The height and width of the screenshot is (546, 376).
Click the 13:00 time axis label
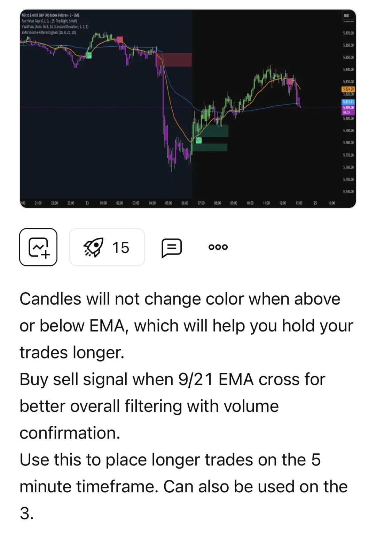pyautogui.click(x=299, y=203)
